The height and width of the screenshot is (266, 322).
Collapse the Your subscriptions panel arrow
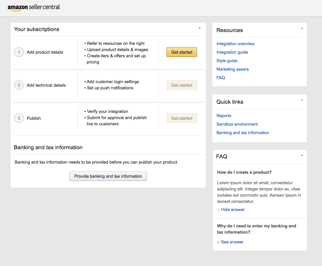199,28
